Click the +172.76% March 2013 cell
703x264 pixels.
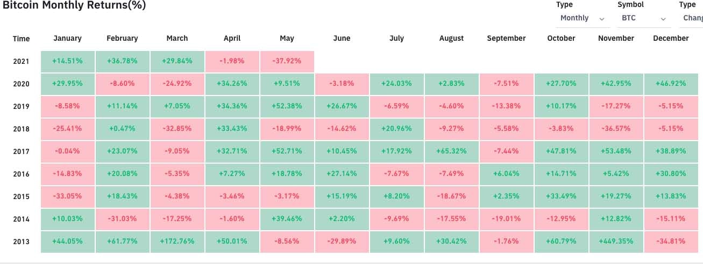pos(177,241)
